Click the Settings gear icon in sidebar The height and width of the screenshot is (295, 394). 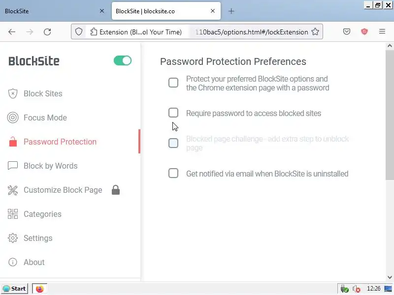coord(13,238)
